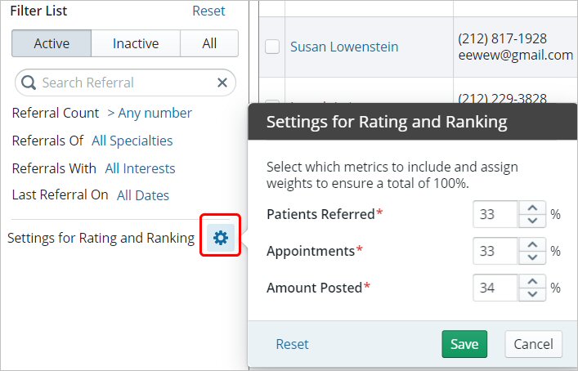
Task: Cancel the rating and ranking settings
Action: [533, 344]
